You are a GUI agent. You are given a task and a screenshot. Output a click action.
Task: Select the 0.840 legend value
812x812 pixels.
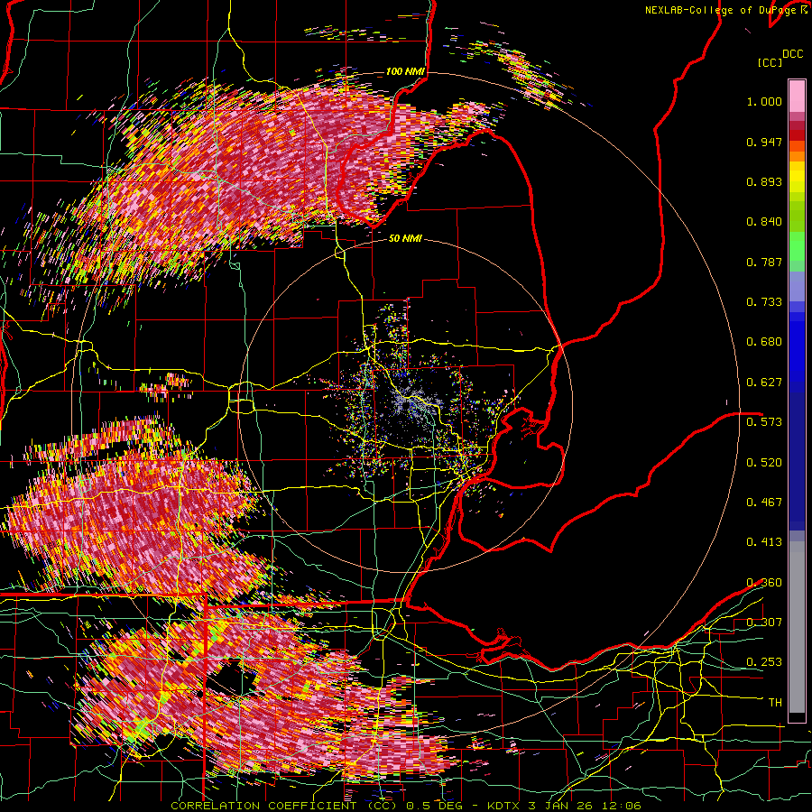pyautogui.click(x=764, y=222)
